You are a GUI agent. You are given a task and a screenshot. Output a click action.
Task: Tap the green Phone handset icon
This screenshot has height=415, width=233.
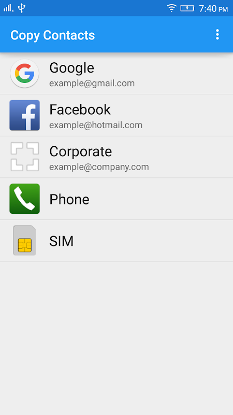pyautogui.click(x=24, y=199)
